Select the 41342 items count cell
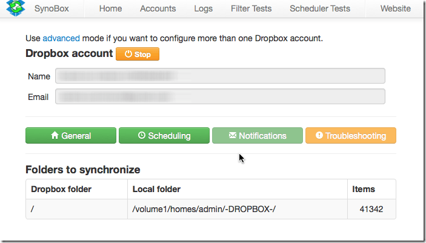Viewport: 426px width, 243px height. pyautogui.click(x=371, y=209)
